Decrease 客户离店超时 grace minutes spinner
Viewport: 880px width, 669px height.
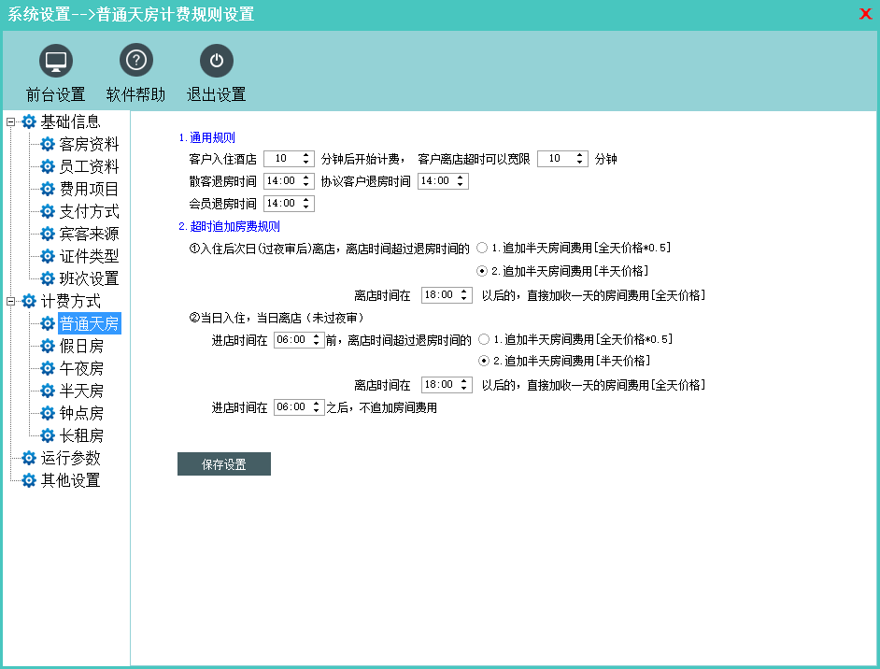pos(580,164)
